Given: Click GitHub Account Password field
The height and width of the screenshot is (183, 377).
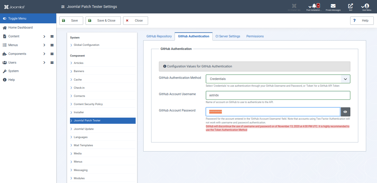Looking at the screenshot, I should click(273, 112).
